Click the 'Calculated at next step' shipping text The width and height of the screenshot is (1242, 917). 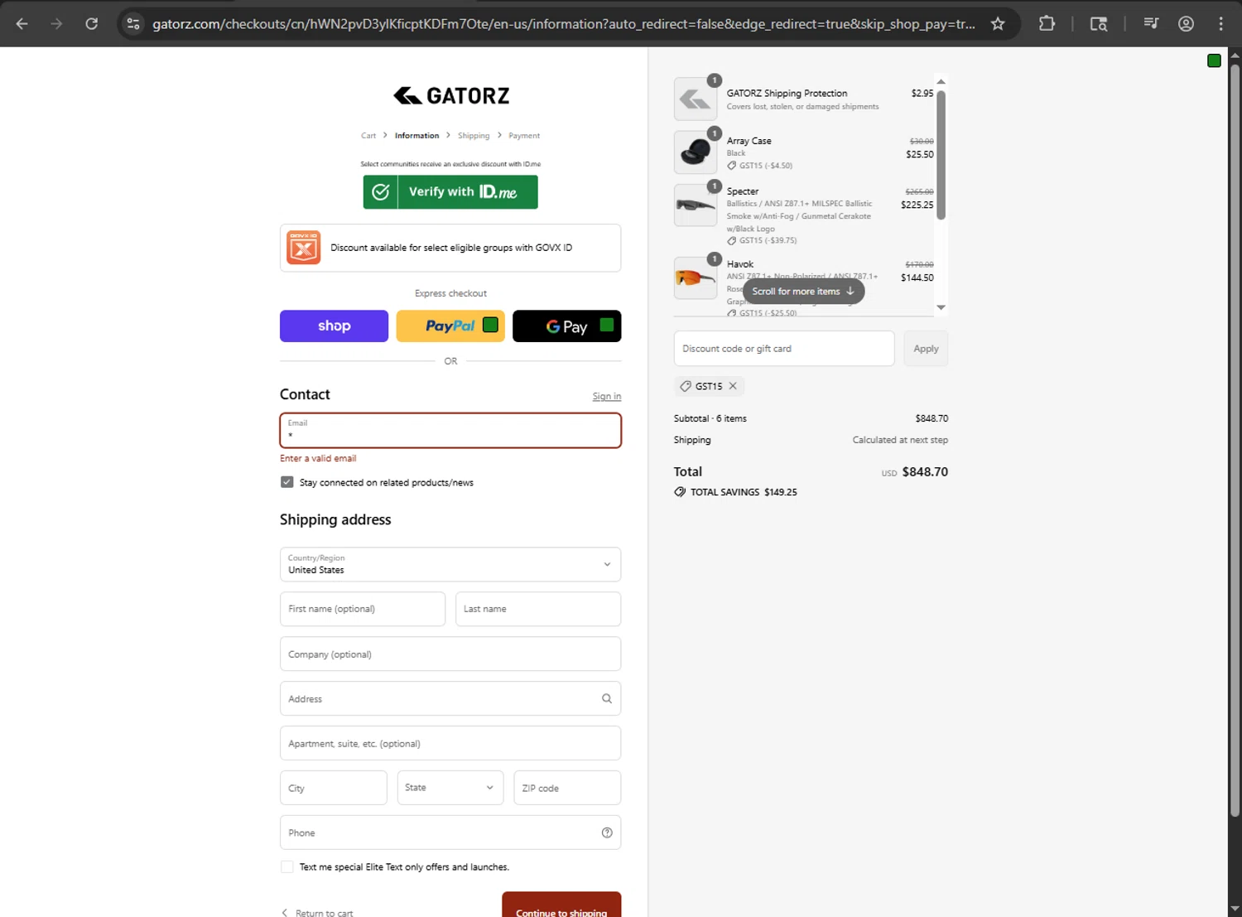(900, 440)
